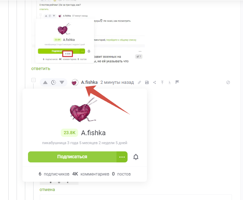
Task: Jump to parent comment arrow icon
Action: pos(162,82)
